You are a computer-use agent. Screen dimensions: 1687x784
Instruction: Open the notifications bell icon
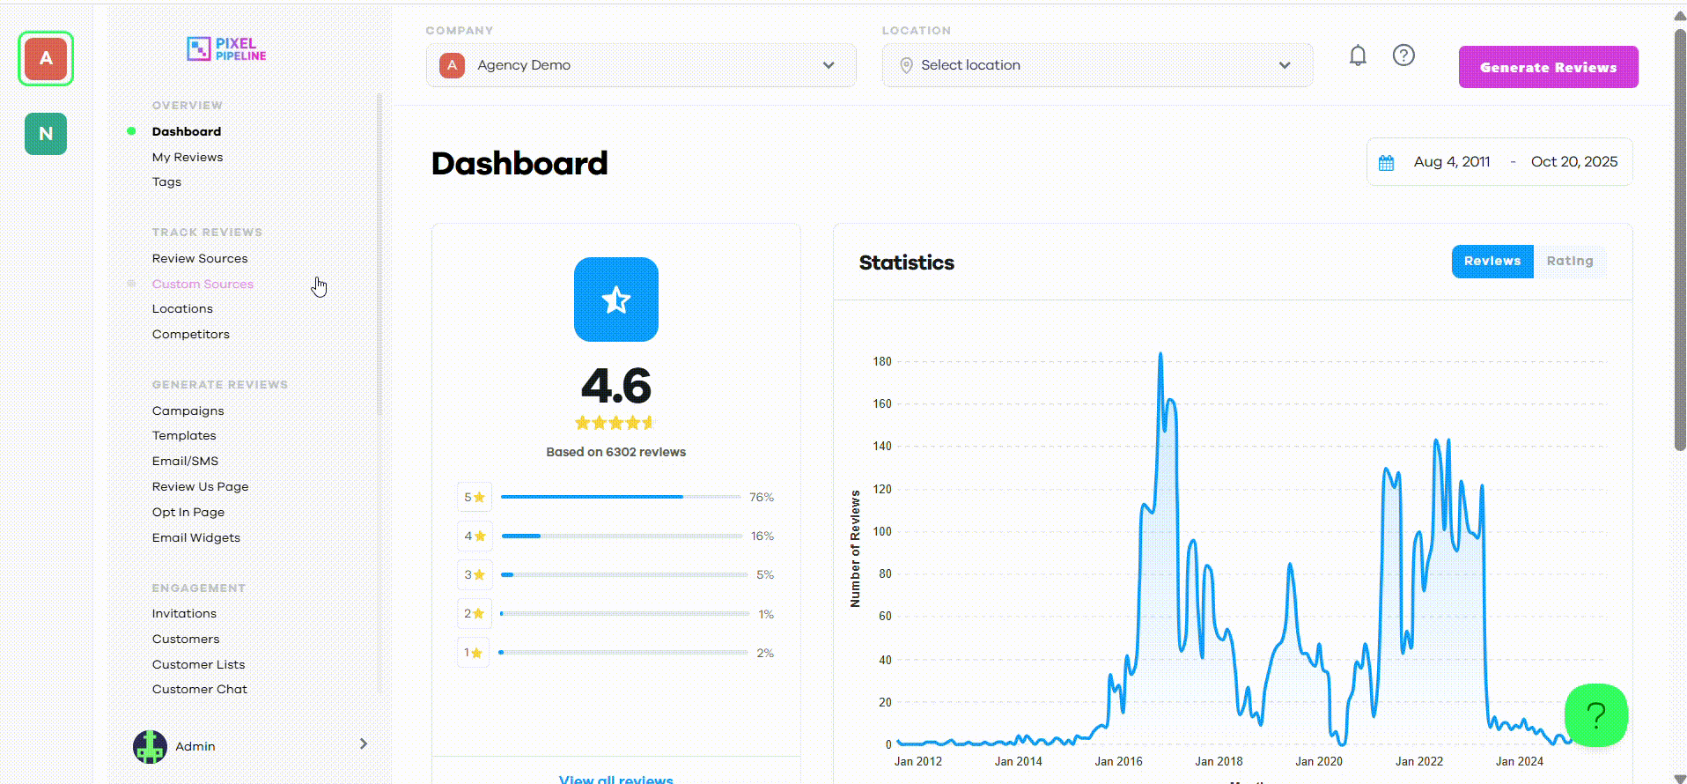coord(1358,55)
